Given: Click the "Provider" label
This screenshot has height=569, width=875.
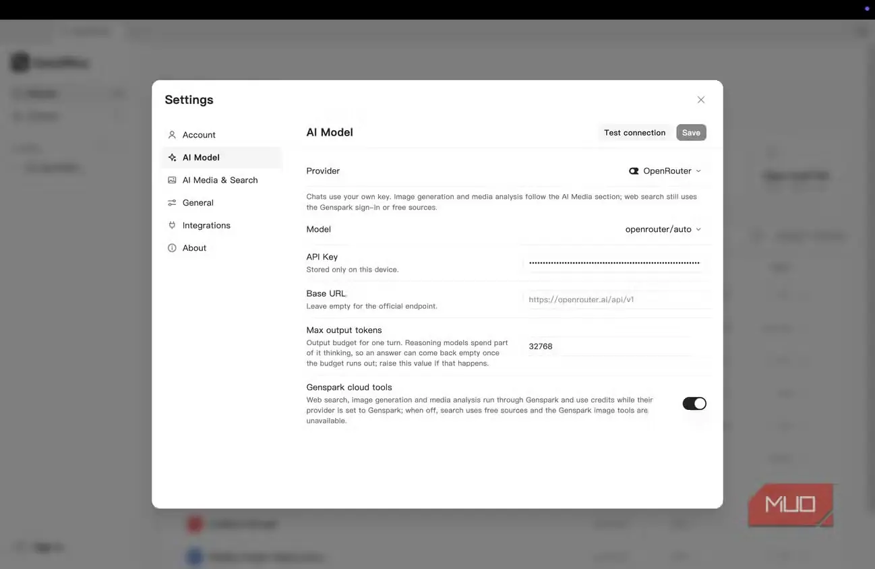Looking at the screenshot, I should tap(323, 171).
